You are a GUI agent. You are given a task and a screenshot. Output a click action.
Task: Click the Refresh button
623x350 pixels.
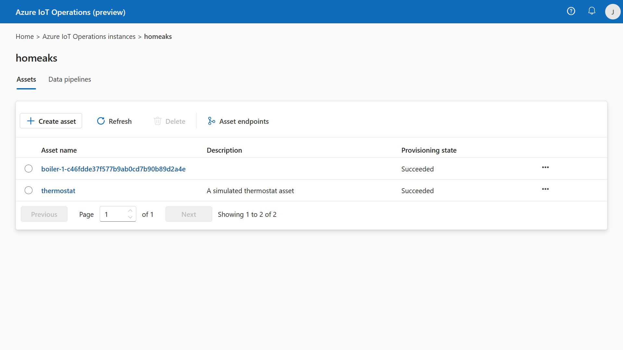pos(114,121)
